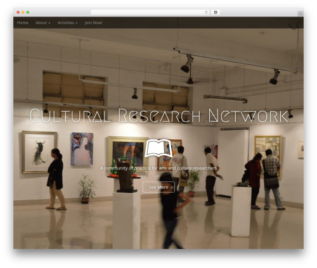
Task: Click the See More button
Action: coord(158,187)
